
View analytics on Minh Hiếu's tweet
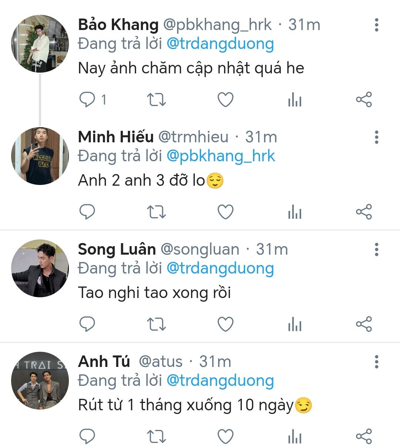(x=295, y=212)
